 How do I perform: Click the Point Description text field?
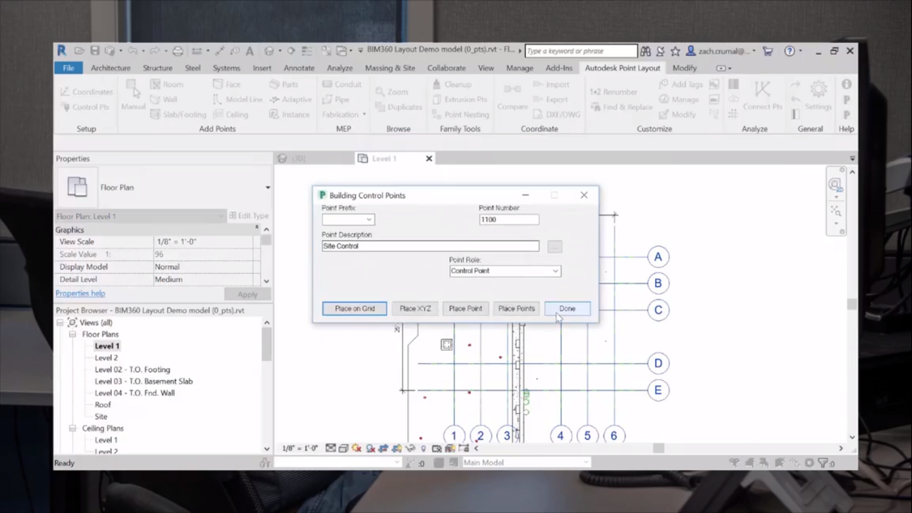pyautogui.click(x=430, y=246)
